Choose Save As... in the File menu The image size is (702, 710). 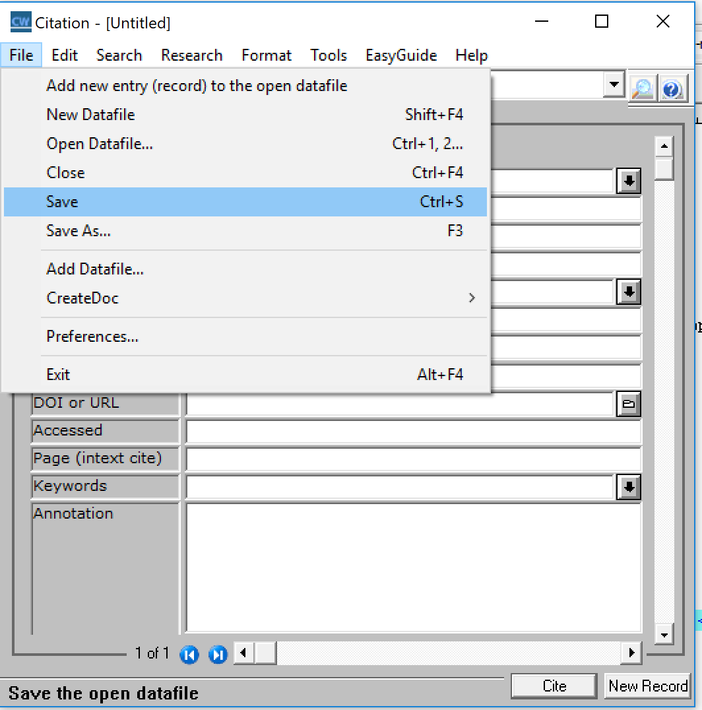[x=79, y=231]
